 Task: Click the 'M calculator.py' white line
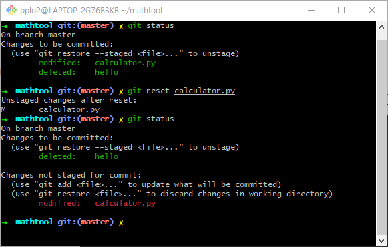[x=50, y=109]
